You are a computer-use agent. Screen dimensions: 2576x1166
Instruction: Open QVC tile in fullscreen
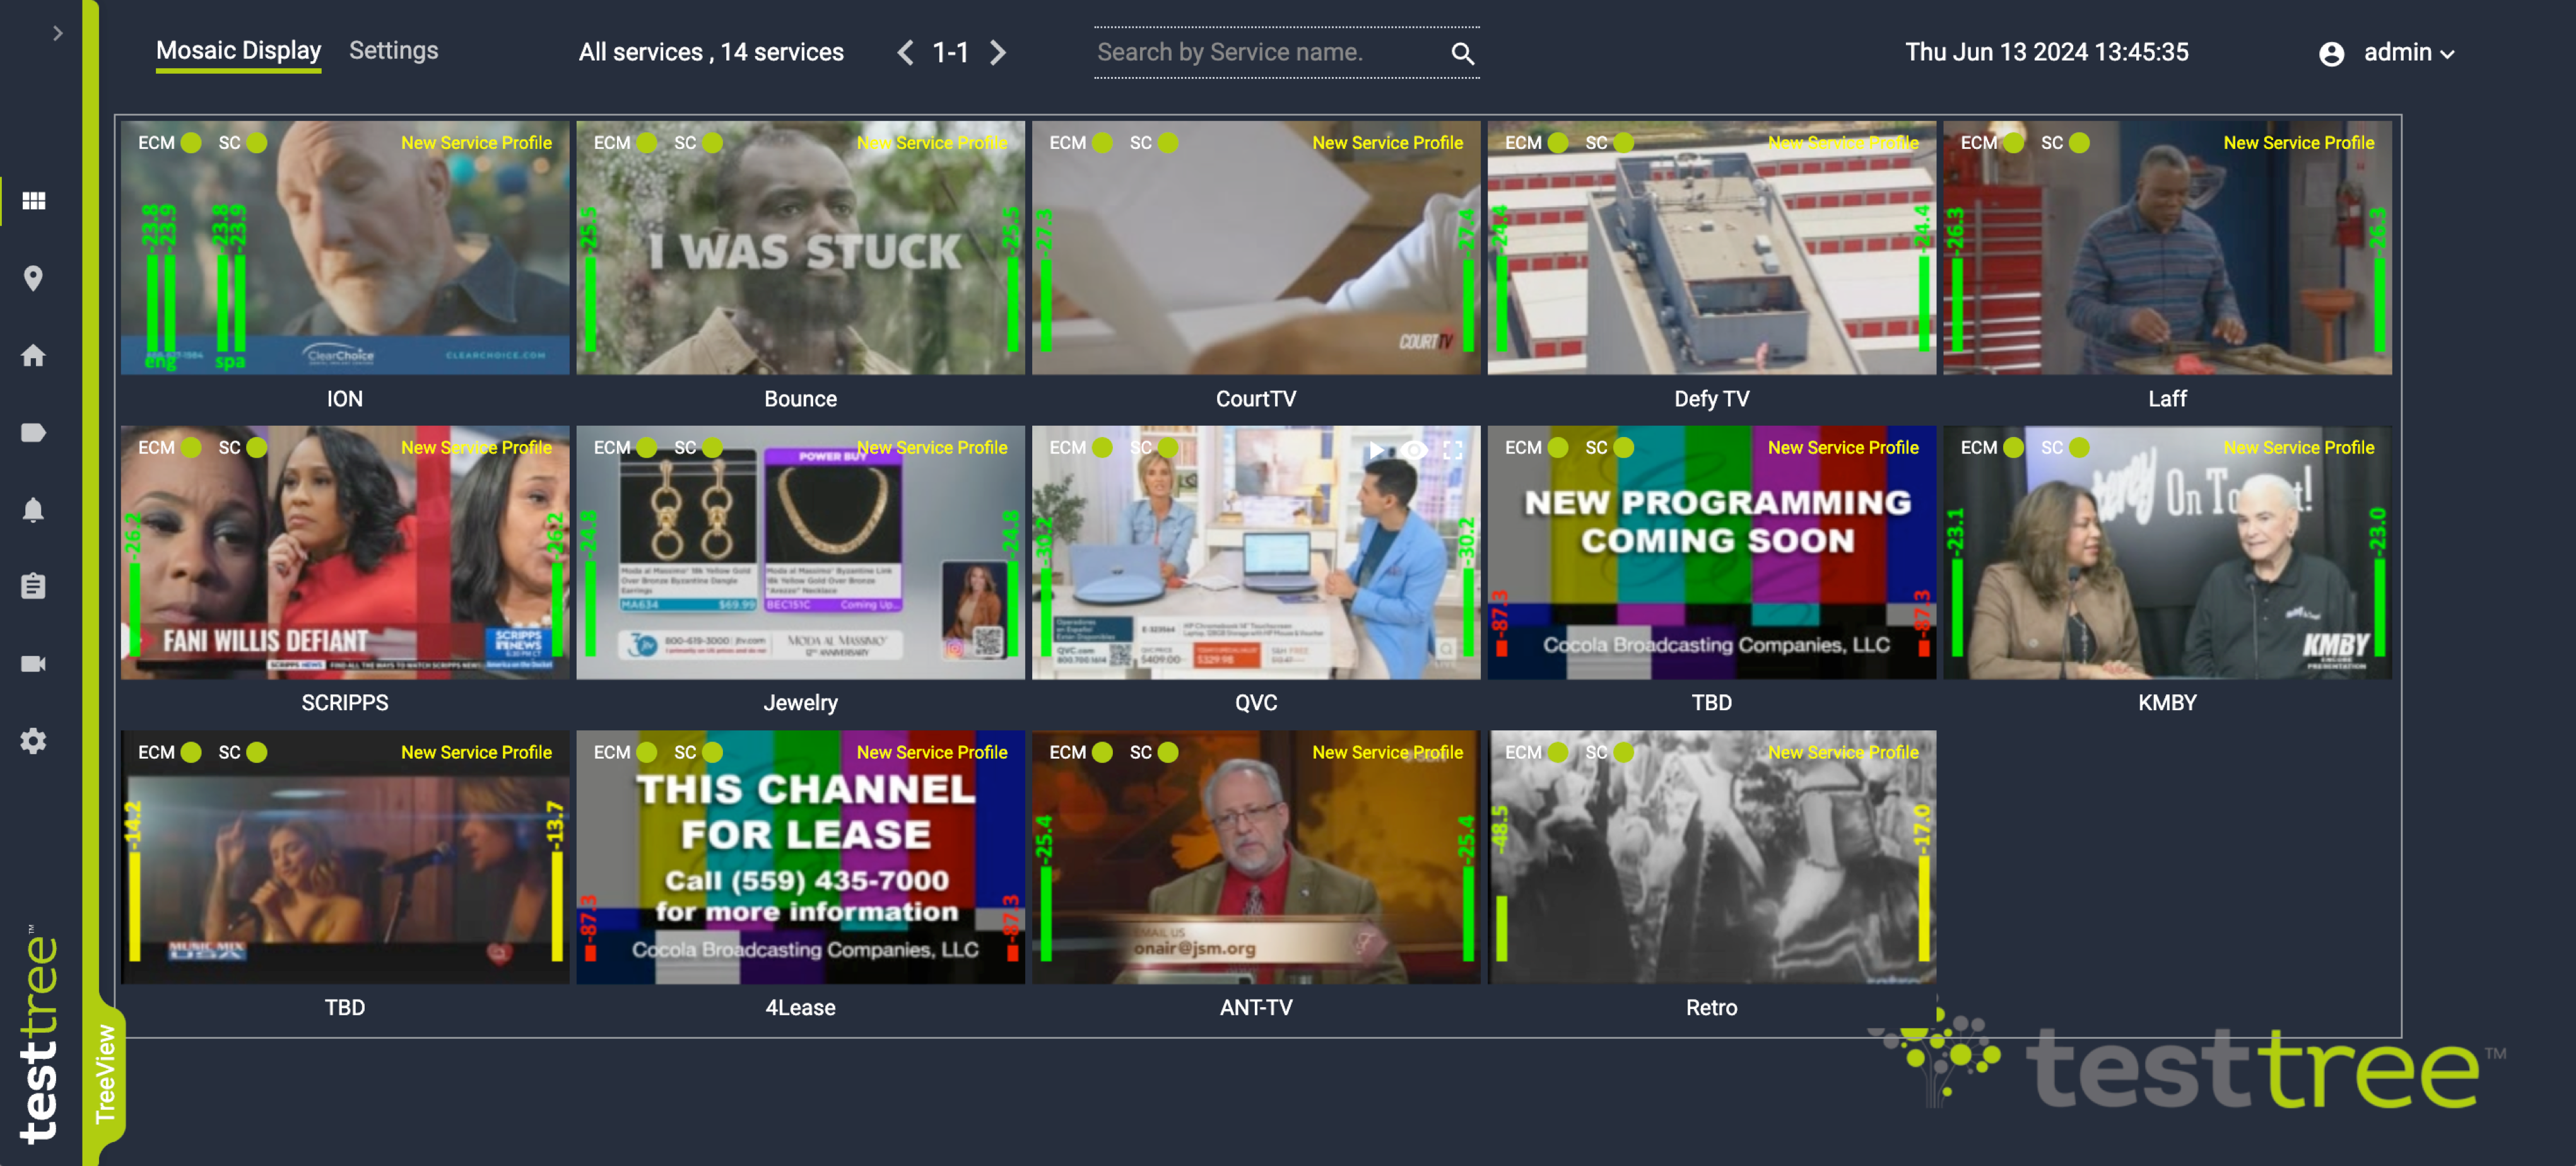[1452, 450]
